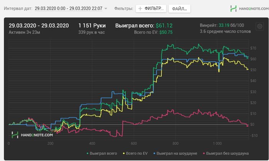Toggle the green 'Выиграл всего' legend item

coord(102,153)
